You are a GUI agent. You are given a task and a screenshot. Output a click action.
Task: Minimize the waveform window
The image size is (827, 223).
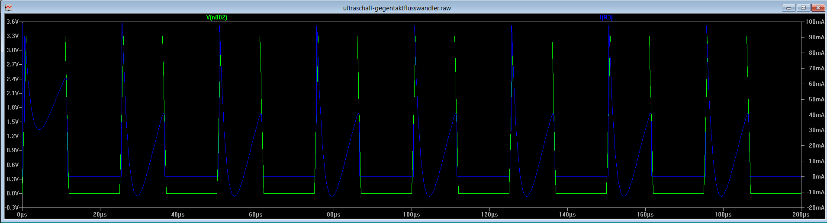coord(789,8)
